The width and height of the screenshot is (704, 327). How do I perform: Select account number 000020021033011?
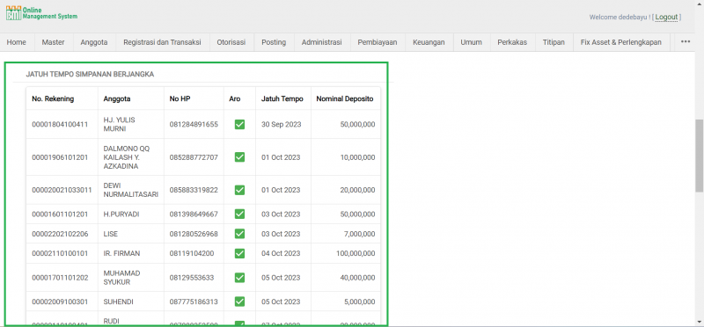click(62, 190)
